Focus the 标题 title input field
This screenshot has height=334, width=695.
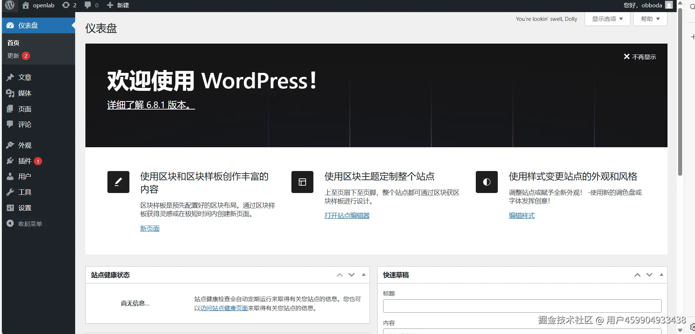pos(522,306)
